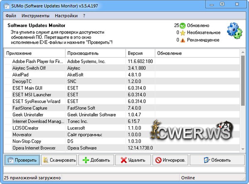The width and height of the screenshot is (249, 184).
Task: Click the Обновить button
Action: [x=216, y=160]
